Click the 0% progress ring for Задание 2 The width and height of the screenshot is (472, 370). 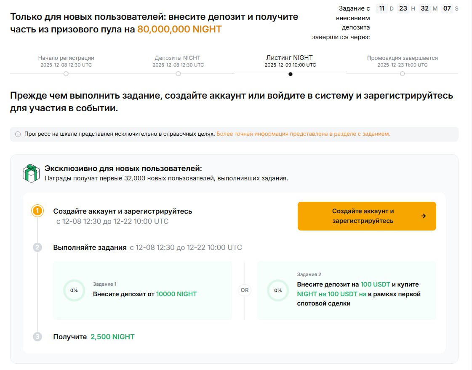(x=278, y=290)
